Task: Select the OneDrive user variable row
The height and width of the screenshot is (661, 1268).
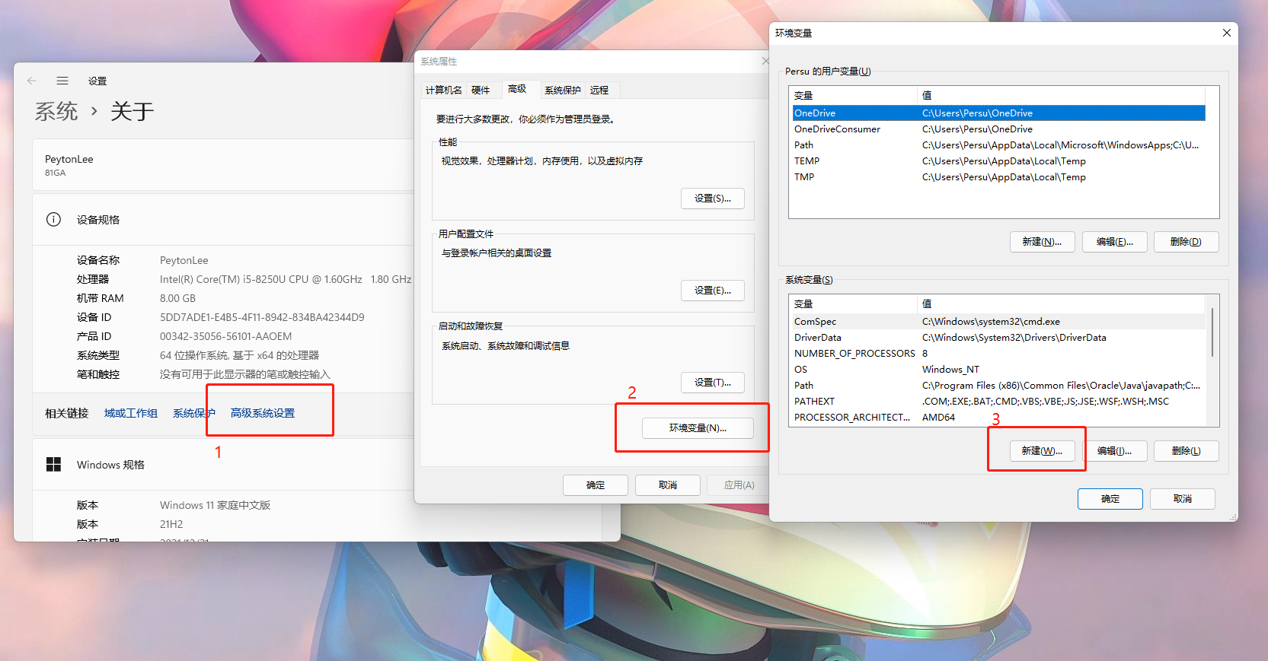Action: pyautogui.click(x=999, y=113)
